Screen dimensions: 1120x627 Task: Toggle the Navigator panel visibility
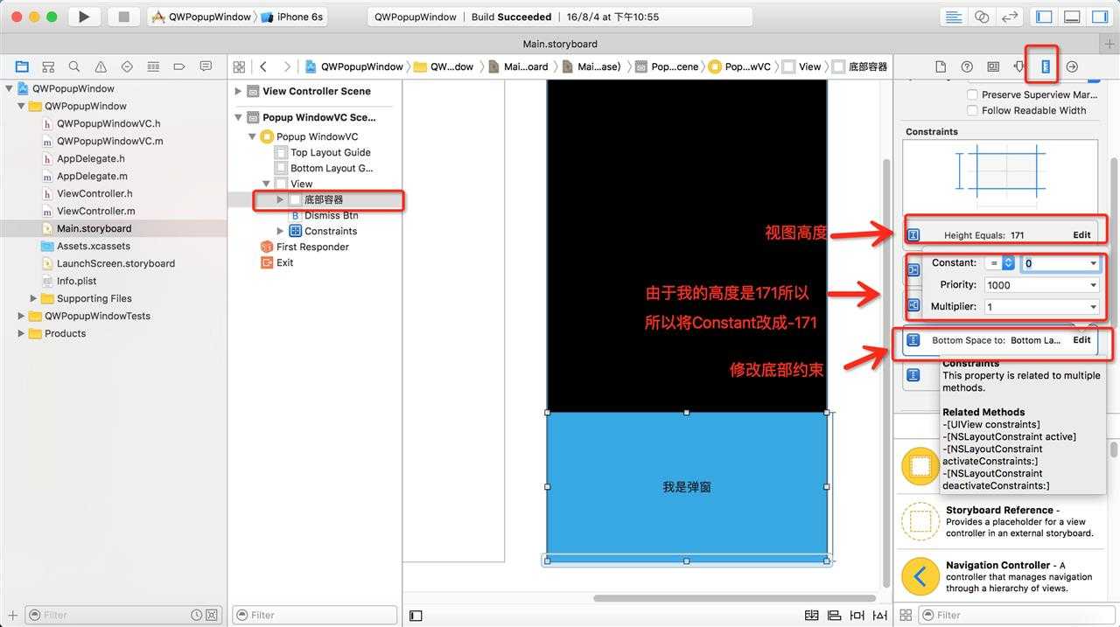pyautogui.click(x=1044, y=17)
